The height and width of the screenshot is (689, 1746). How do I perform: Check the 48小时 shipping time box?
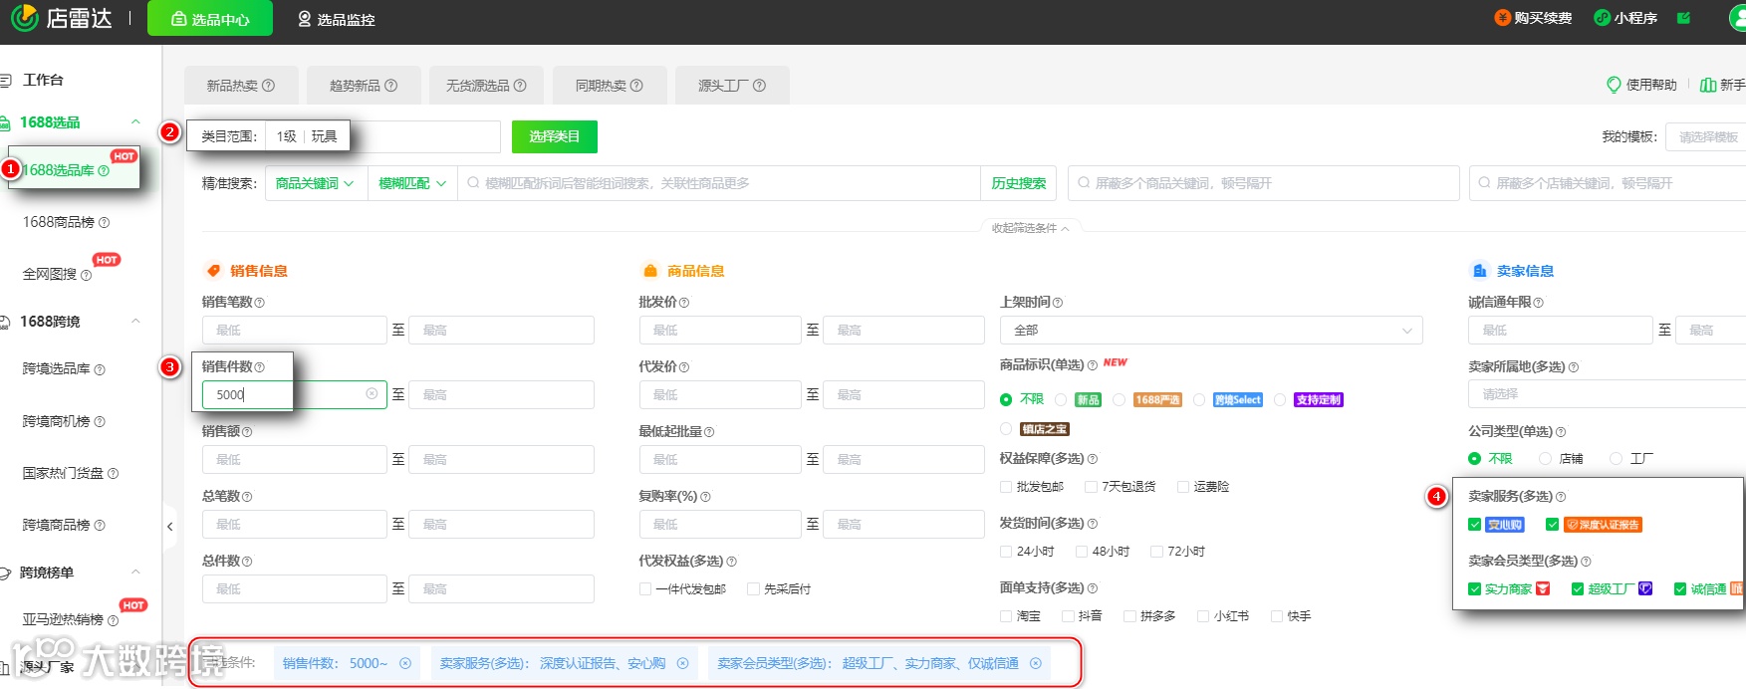tap(1081, 552)
